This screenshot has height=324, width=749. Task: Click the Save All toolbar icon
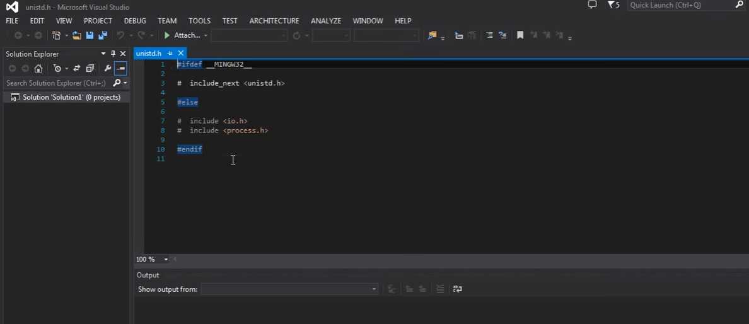pyautogui.click(x=102, y=36)
